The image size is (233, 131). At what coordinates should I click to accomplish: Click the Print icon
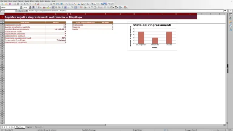[x=18, y=4]
